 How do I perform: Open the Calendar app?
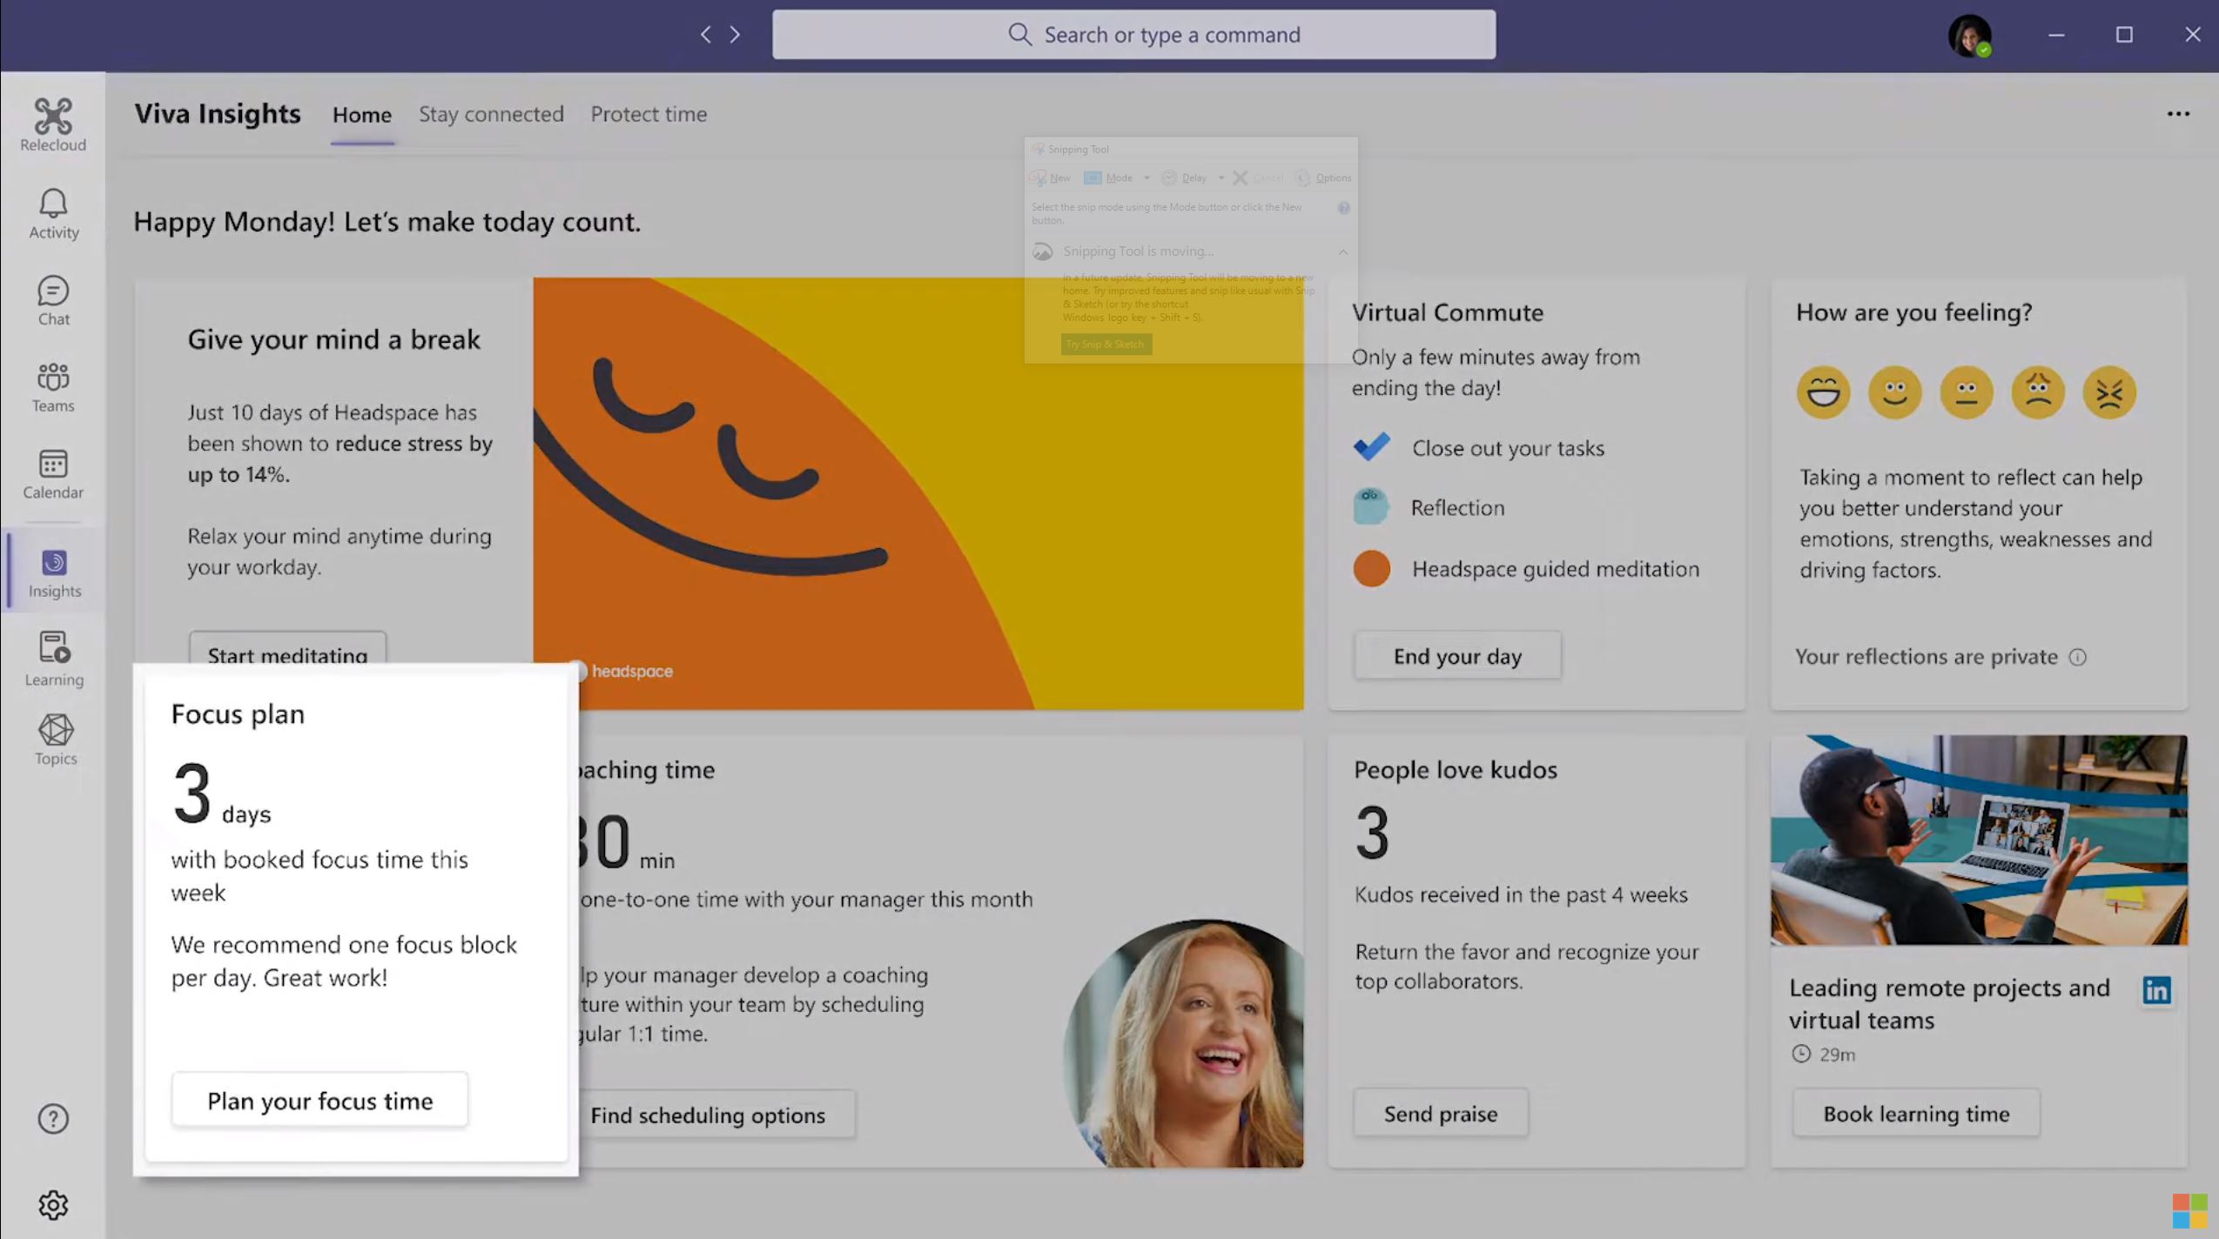pyautogui.click(x=53, y=474)
